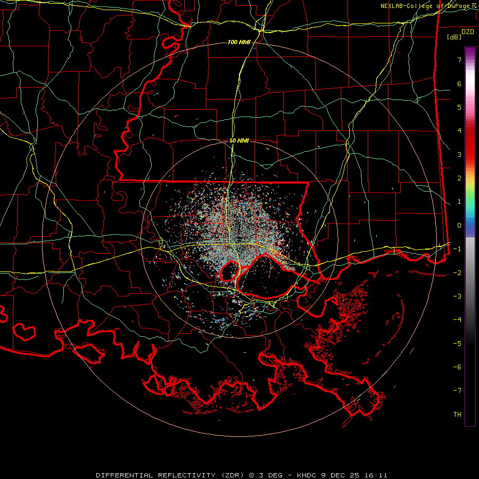Image resolution: width=479 pixels, height=479 pixels.
Task: Click the "DZD" legend title
Action: click(x=468, y=32)
